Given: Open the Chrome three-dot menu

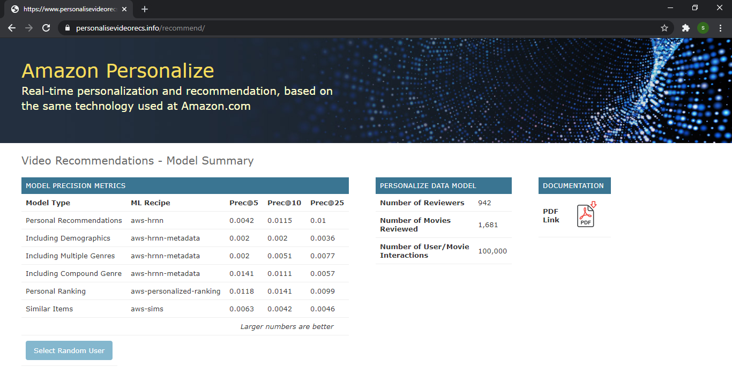Looking at the screenshot, I should [720, 28].
